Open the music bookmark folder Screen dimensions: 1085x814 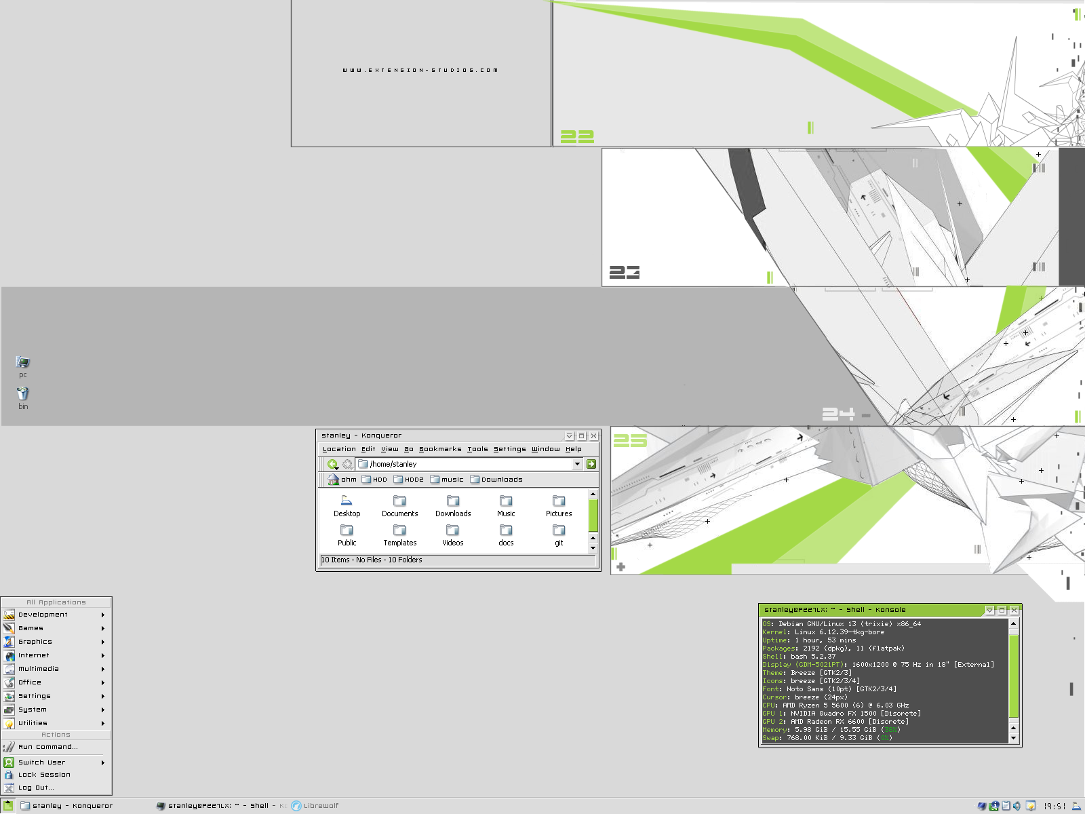[x=447, y=480]
